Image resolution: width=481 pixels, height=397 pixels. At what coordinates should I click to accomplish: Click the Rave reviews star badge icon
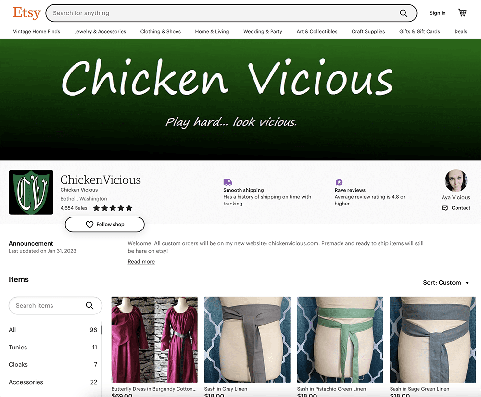339,182
